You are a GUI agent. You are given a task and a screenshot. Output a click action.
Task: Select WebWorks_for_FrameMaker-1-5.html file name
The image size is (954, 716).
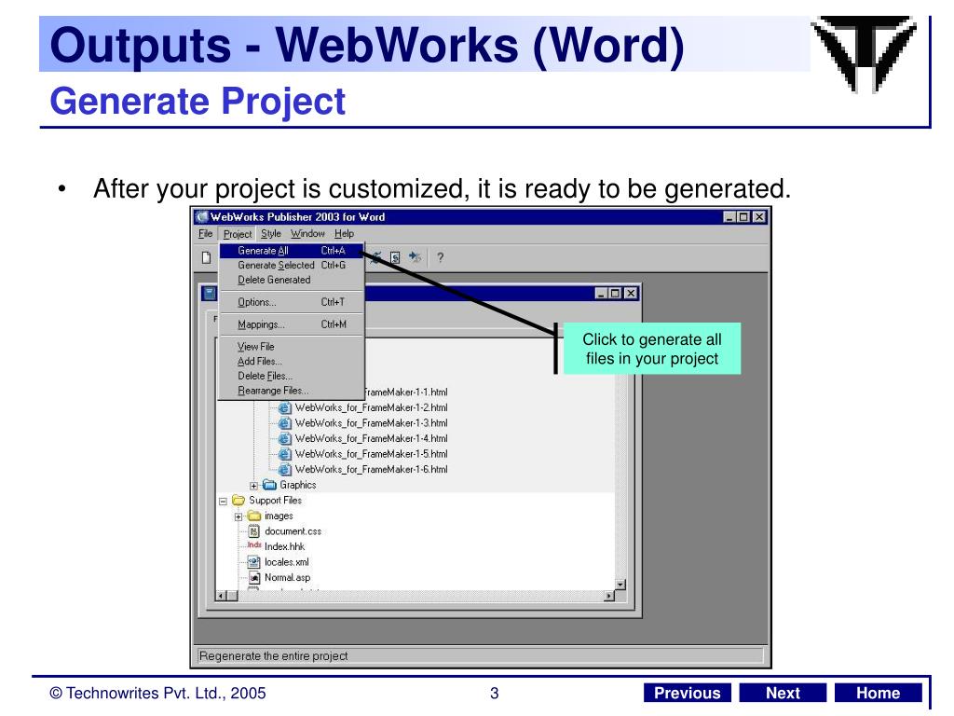[x=371, y=454]
